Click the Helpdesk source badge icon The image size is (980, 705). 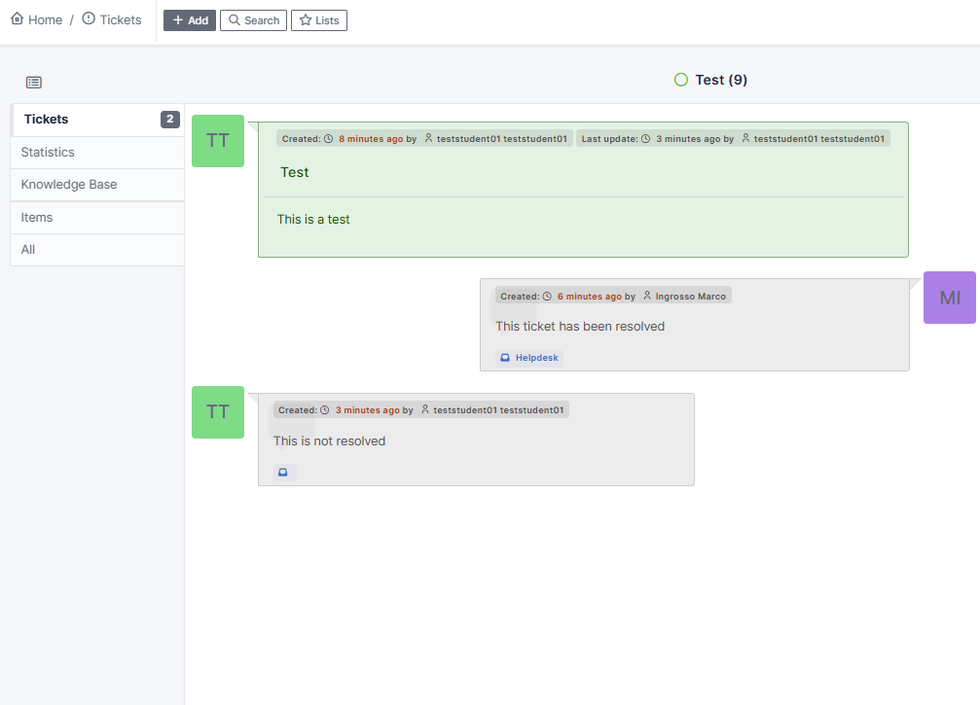coord(505,358)
